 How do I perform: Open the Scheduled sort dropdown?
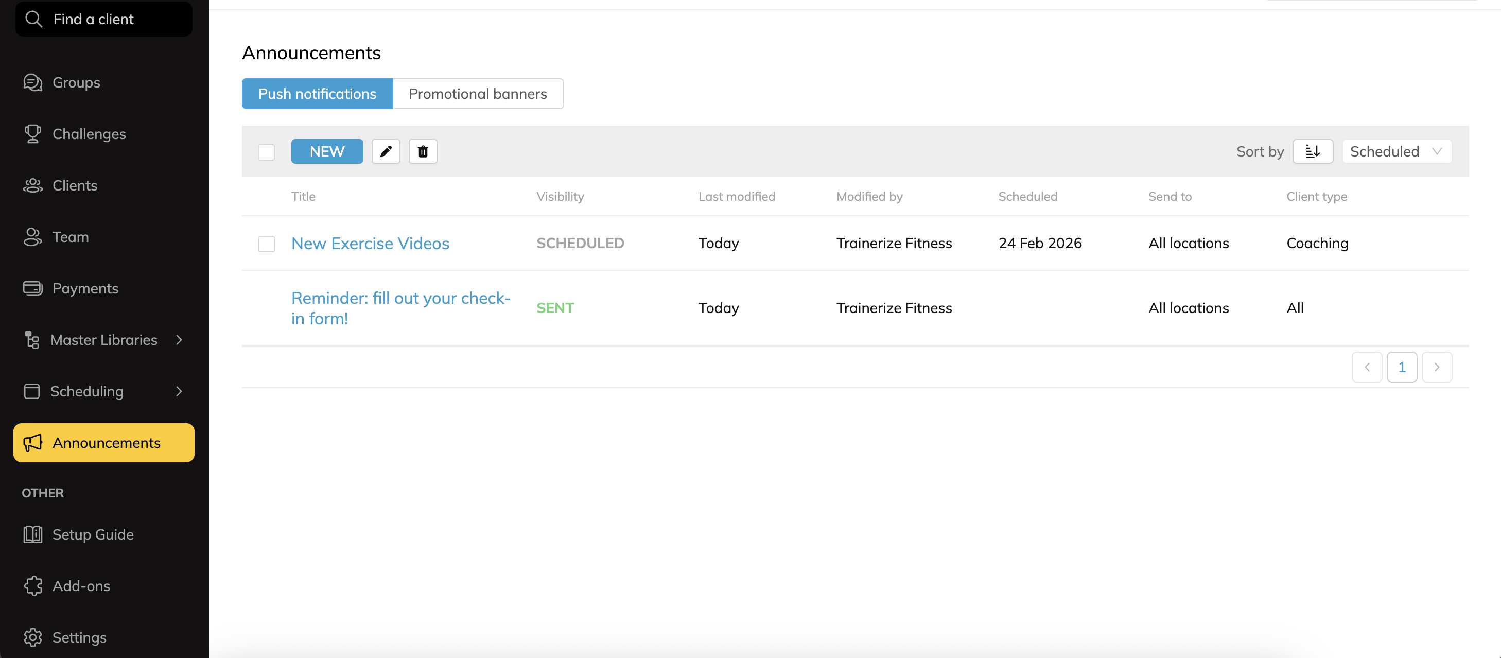tap(1396, 151)
